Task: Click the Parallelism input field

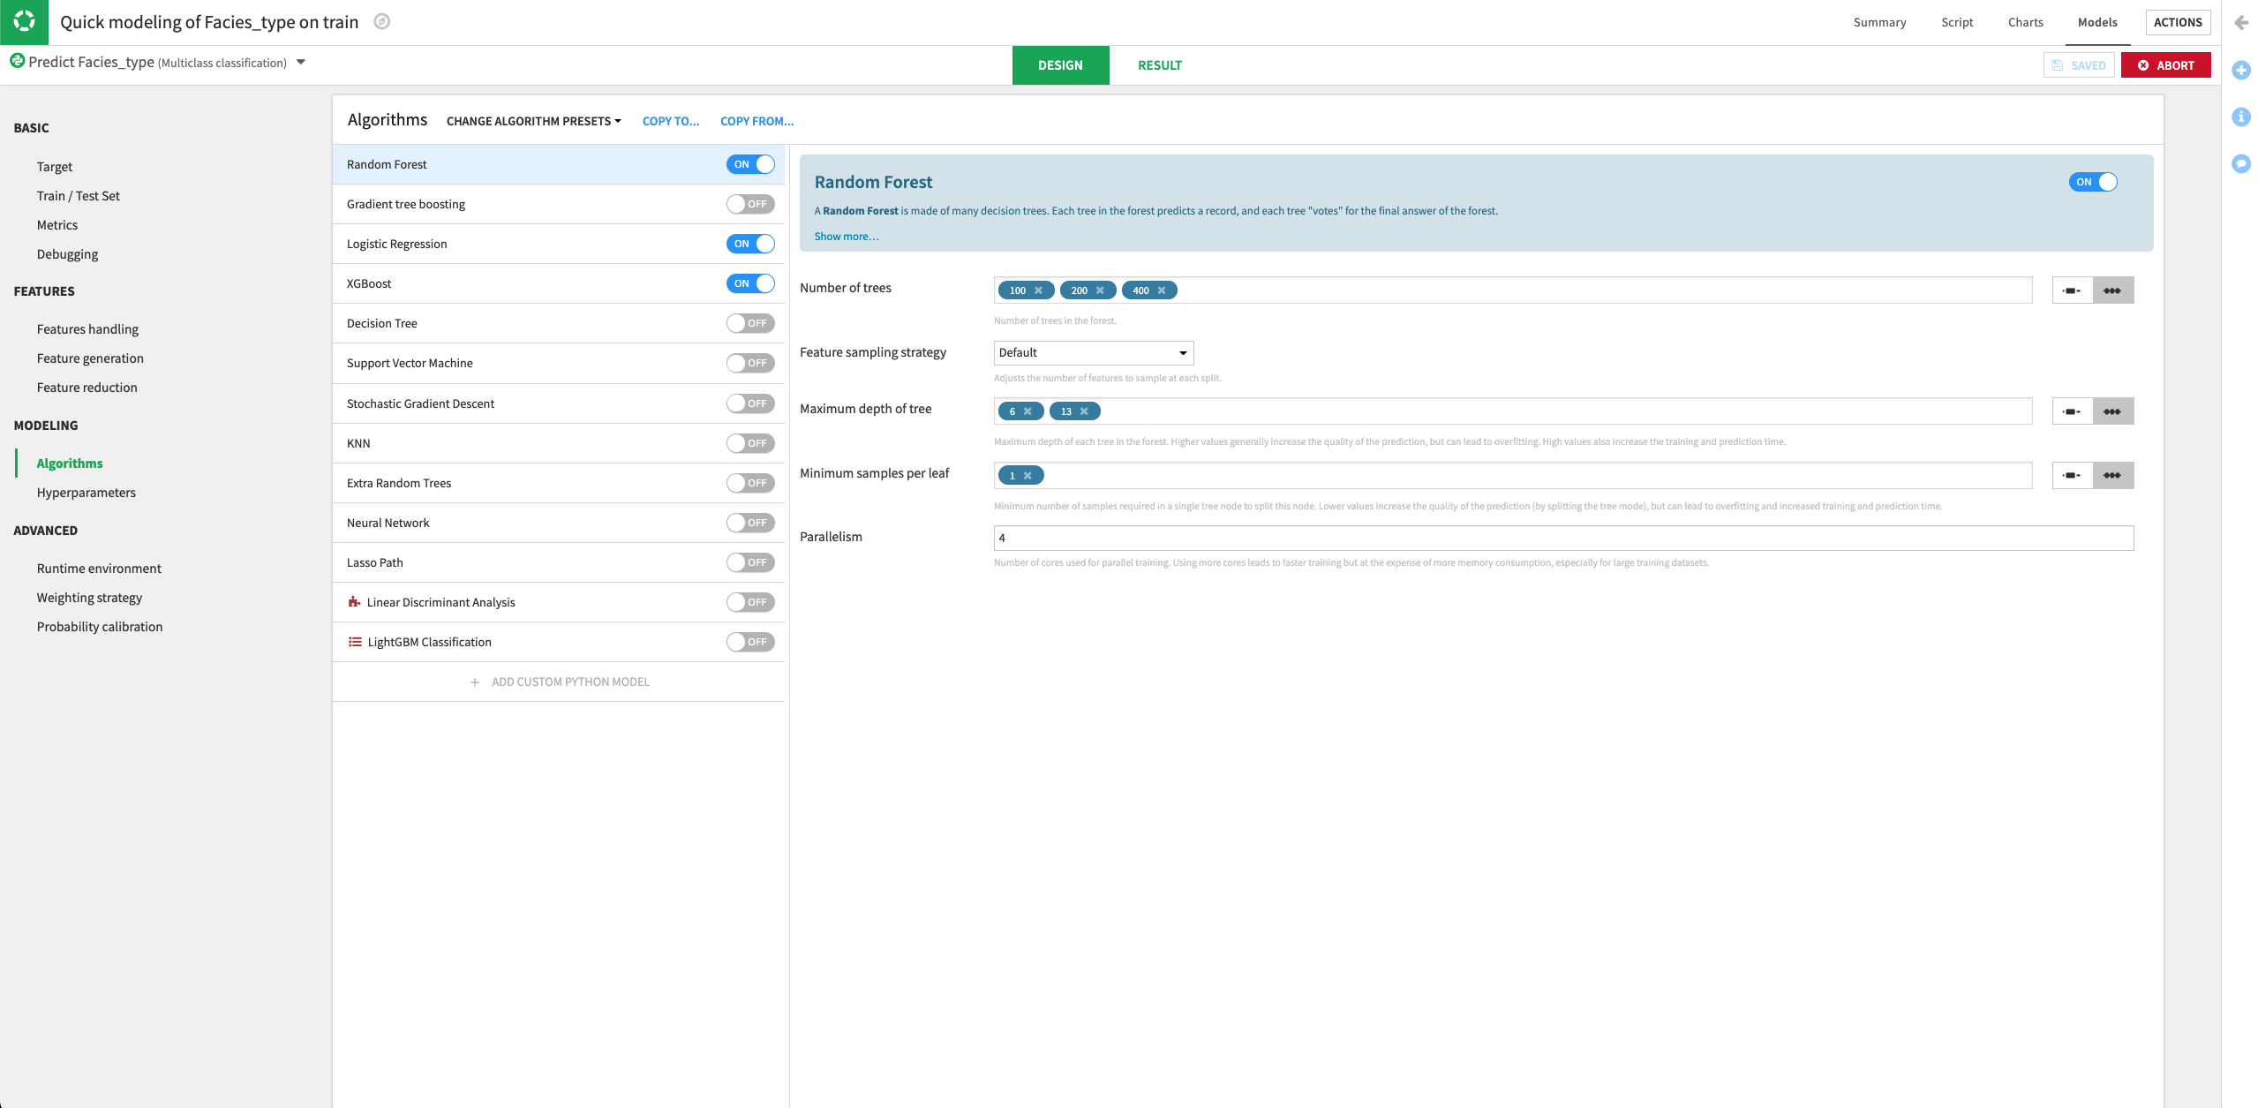Action: [x=1562, y=538]
